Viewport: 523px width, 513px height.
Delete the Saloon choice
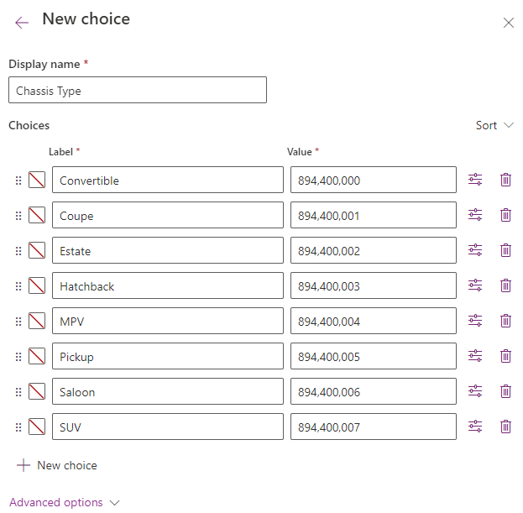[x=505, y=391]
